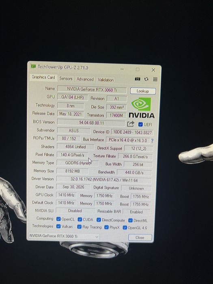Click the Memory Type field GDDR6 (Hynix)
This screenshot has height=284, width=213.
pyautogui.click(x=78, y=163)
